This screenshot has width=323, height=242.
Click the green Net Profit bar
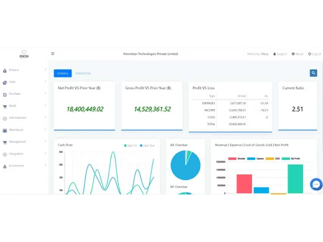click(x=295, y=179)
